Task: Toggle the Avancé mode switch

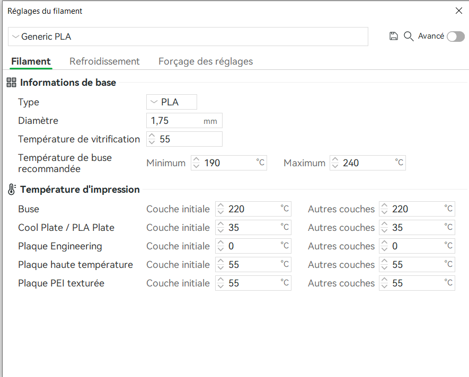Action: click(x=456, y=37)
